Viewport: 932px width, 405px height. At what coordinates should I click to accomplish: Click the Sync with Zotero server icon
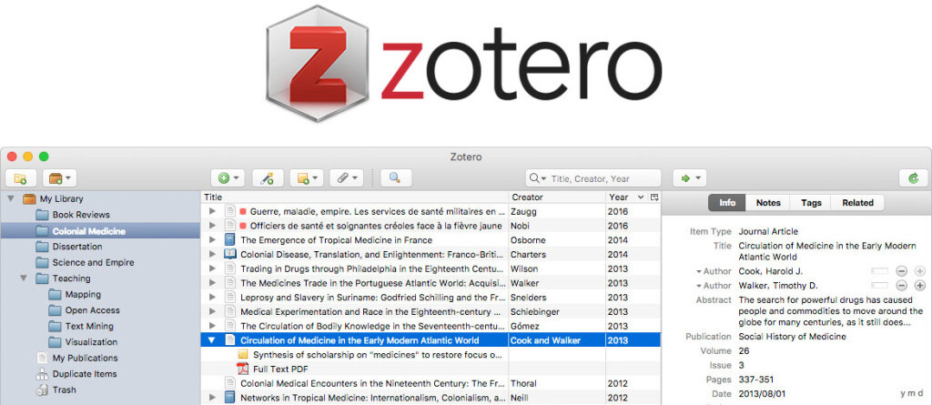coord(914,177)
